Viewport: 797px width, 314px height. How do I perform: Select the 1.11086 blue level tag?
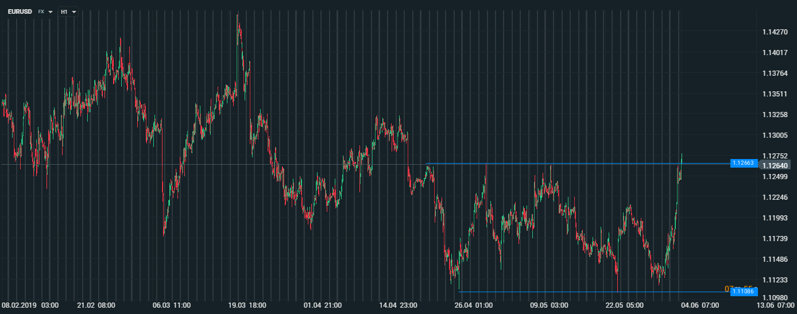(x=744, y=292)
